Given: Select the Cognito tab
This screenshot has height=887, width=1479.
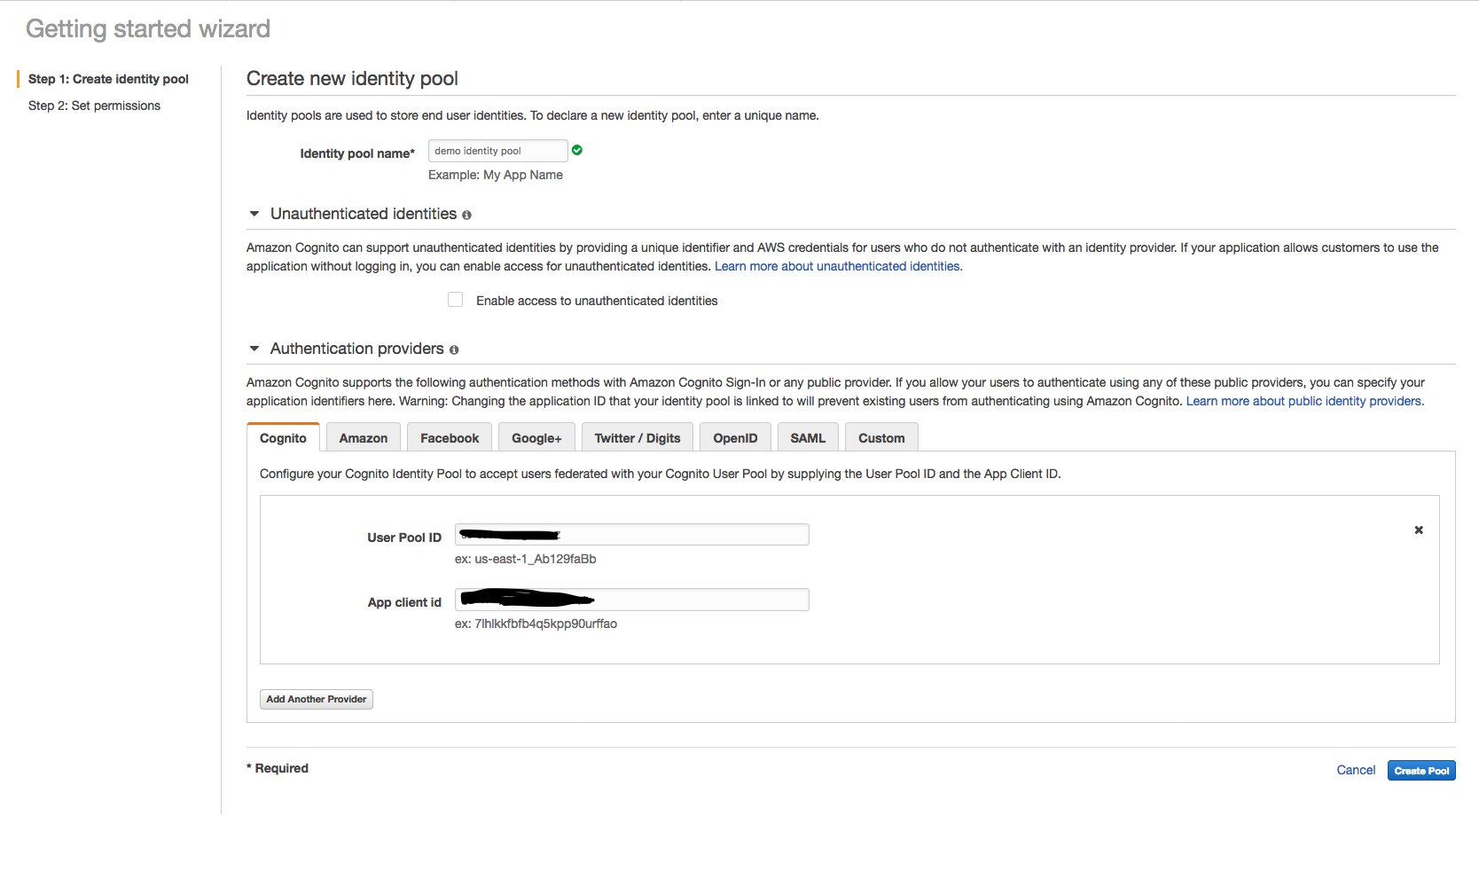Looking at the screenshot, I should (283, 437).
